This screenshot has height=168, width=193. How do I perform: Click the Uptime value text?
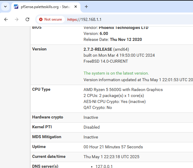pos(113,147)
